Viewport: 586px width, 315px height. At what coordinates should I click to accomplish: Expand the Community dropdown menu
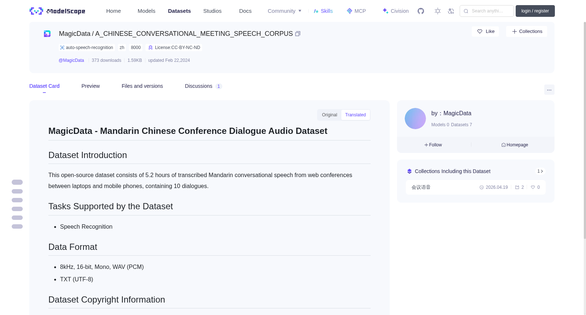tap(285, 11)
